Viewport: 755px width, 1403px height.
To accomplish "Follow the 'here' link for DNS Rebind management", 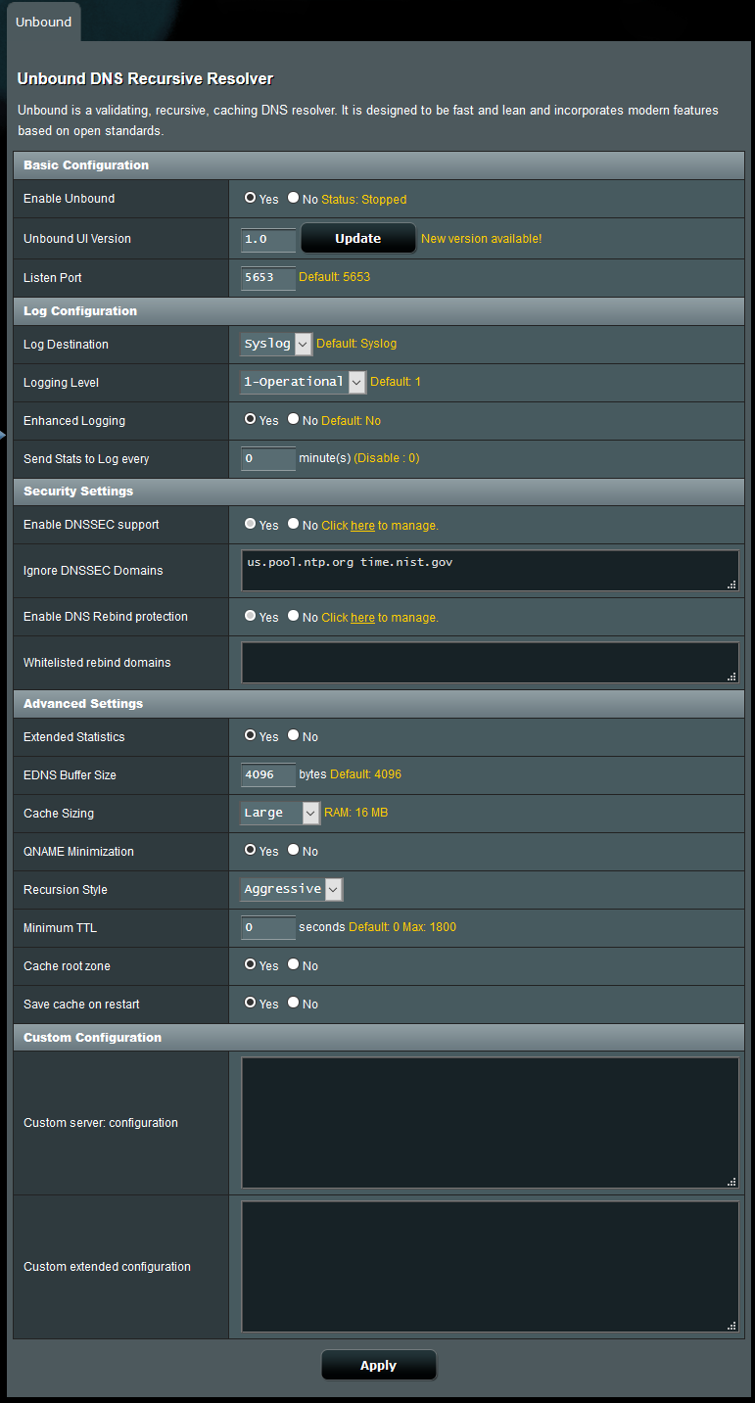I will click(362, 617).
